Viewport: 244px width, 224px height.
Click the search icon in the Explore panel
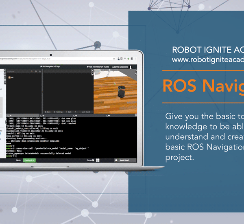[x=32, y=71]
